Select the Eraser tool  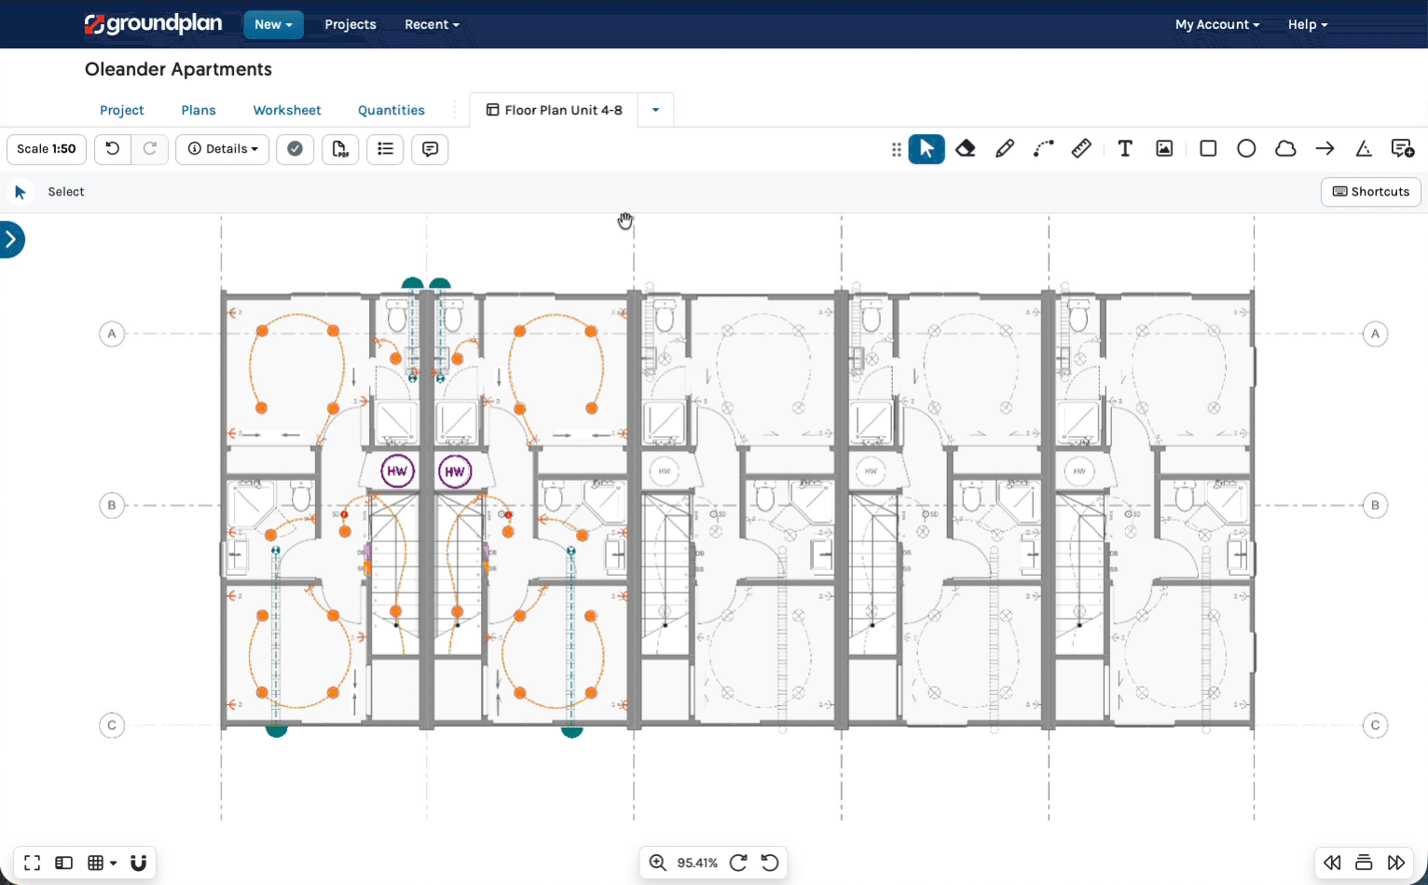[x=966, y=149]
